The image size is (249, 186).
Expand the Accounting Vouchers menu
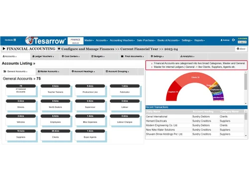coord(122,40)
